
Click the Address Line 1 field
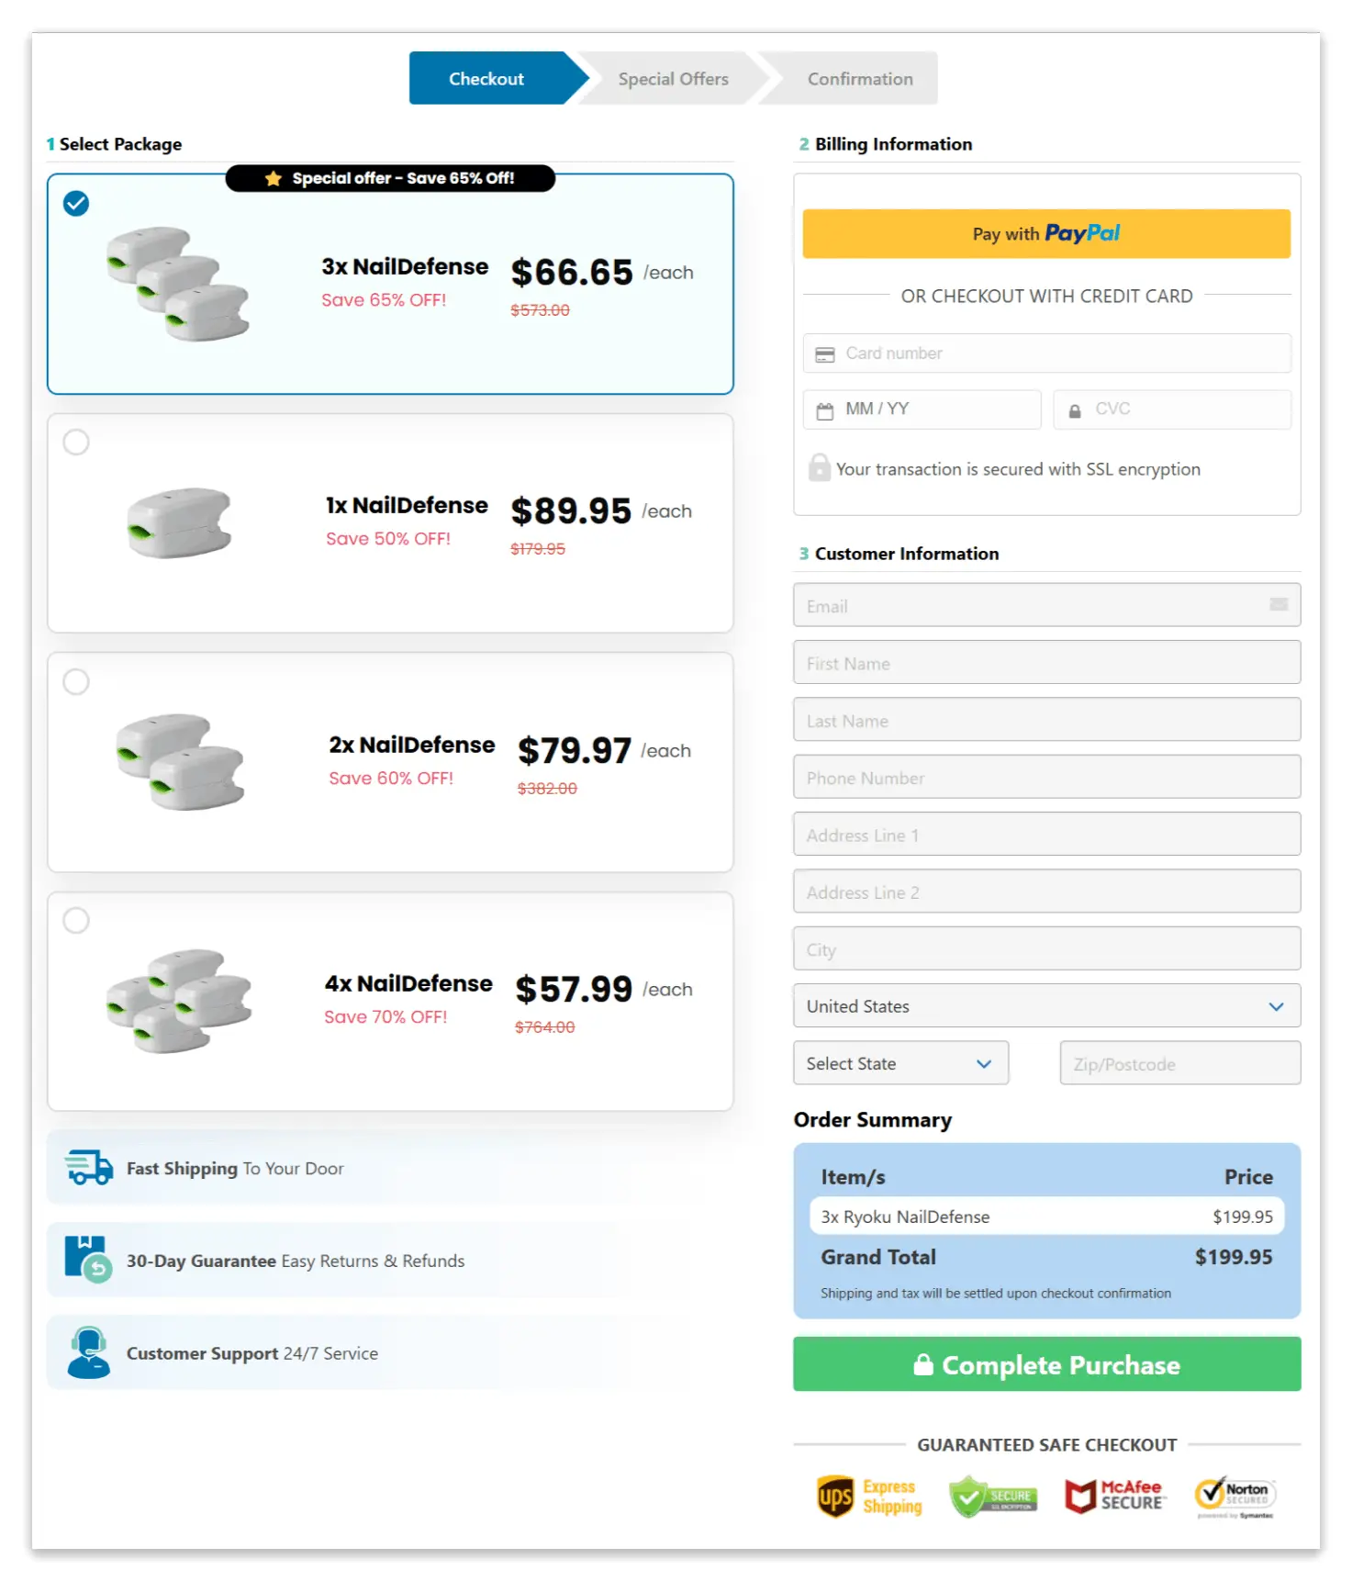point(1046,834)
